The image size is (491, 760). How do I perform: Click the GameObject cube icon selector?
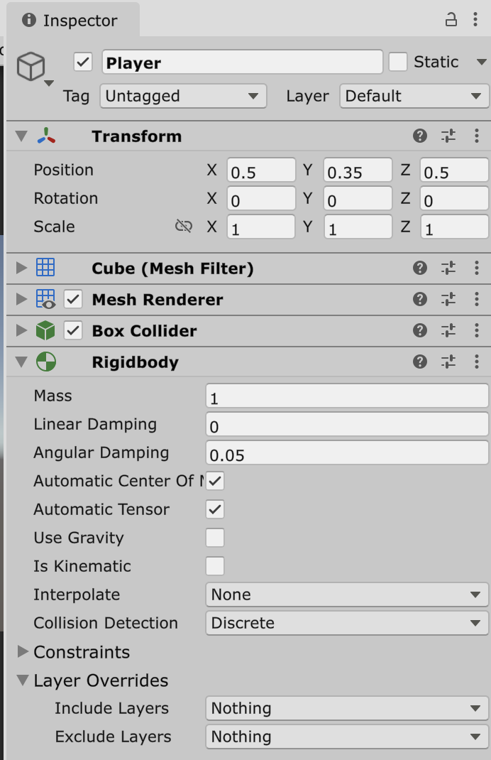click(31, 67)
